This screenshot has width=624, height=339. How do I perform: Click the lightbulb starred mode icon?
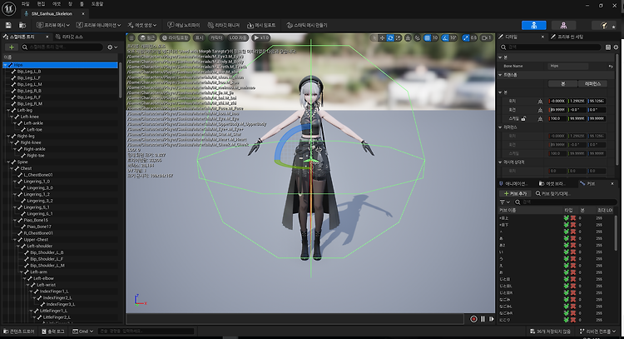click(605, 25)
